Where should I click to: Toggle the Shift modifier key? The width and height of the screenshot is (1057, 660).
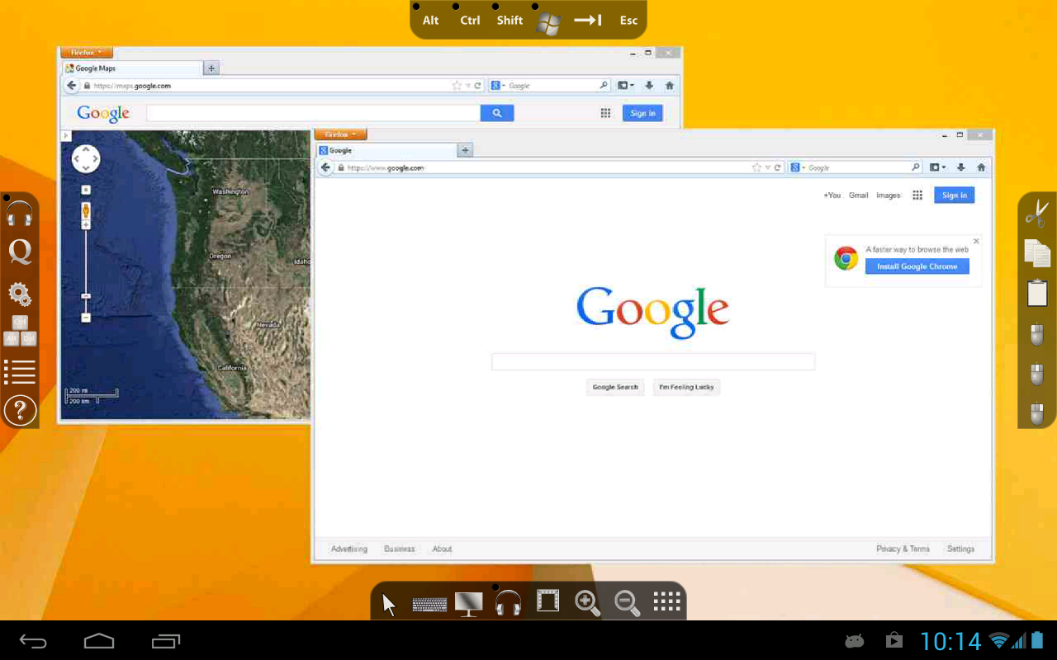pyautogui.click(x=510, y=21)
